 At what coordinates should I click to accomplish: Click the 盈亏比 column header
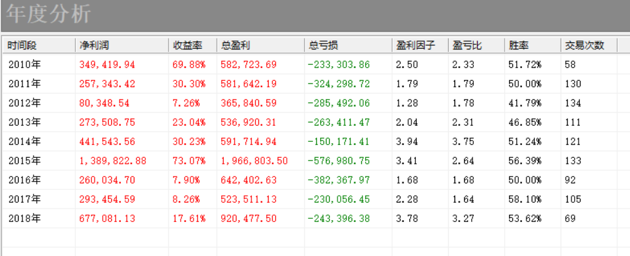pyautogui.click(x=476, y=46)
